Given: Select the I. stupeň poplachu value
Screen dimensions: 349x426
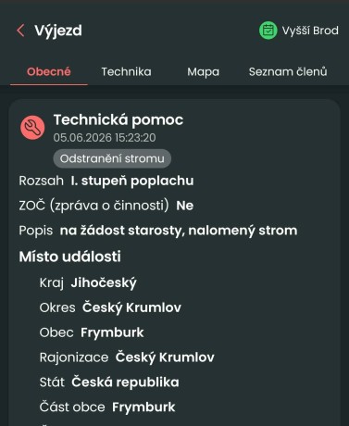Looking at the screenshot, I should tap(132, 181).
